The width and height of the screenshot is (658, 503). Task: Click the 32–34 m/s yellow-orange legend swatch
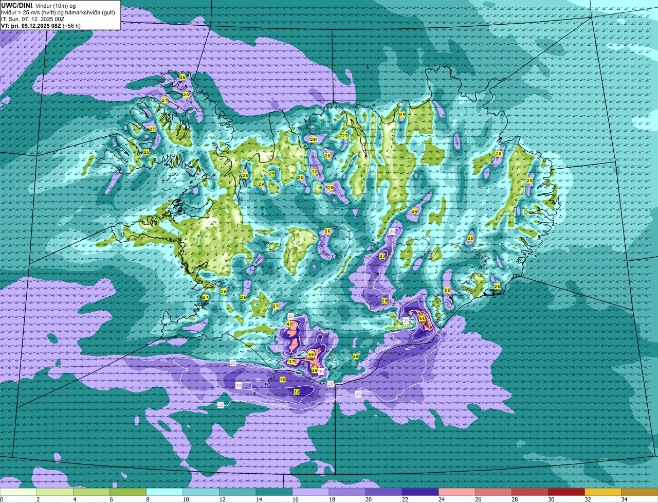click(602, 492)
